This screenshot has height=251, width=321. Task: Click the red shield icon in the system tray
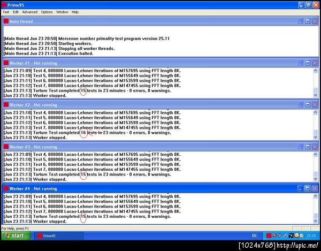(x=274, y=236)
